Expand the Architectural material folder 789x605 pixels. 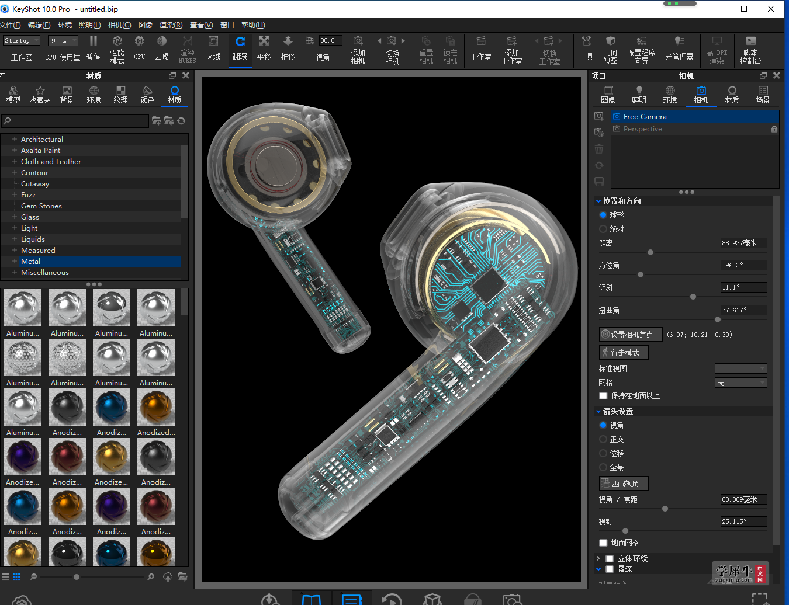point(15,140)
